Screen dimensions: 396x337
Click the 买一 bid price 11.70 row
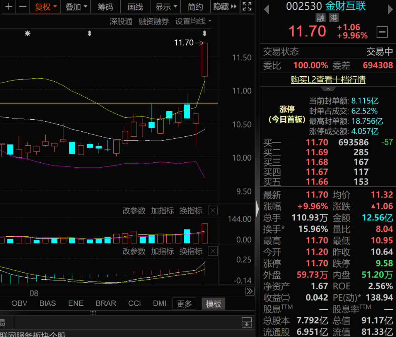tap(328, 143)
